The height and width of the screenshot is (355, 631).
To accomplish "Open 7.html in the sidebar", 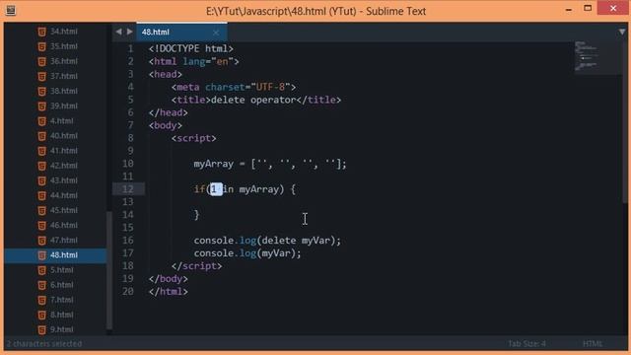I will tap(61, 300).
